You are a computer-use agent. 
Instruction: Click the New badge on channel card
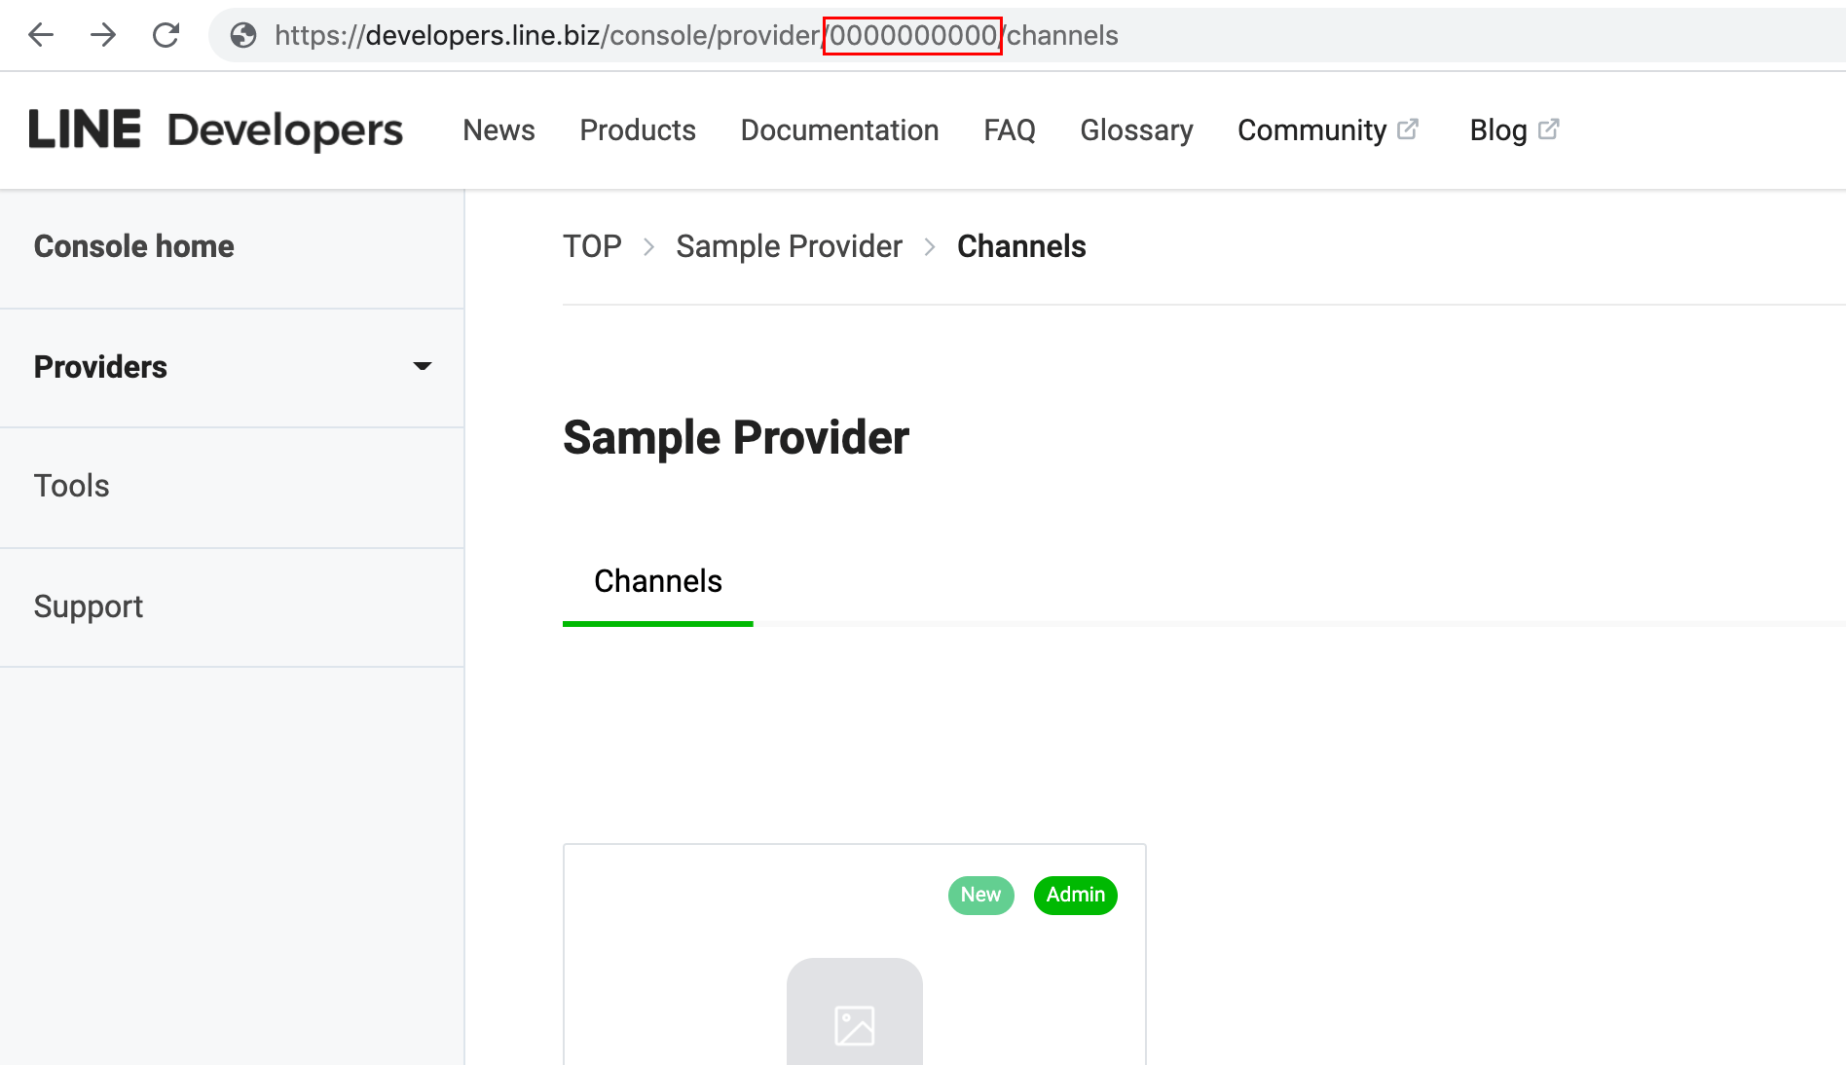981,895
